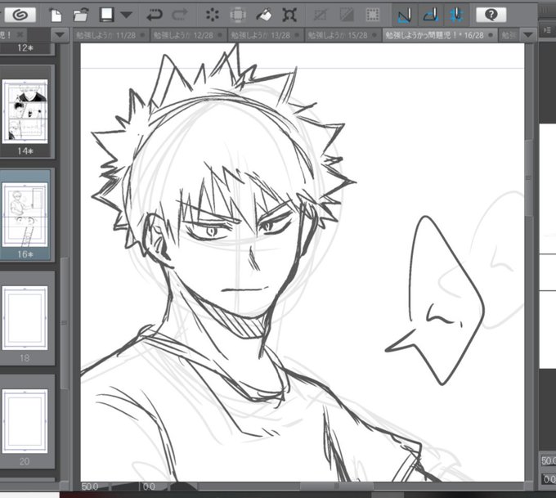Viewport: 556px width, 498px height.
Task: Open the right panel menu icon
Action: coord(547,30)
